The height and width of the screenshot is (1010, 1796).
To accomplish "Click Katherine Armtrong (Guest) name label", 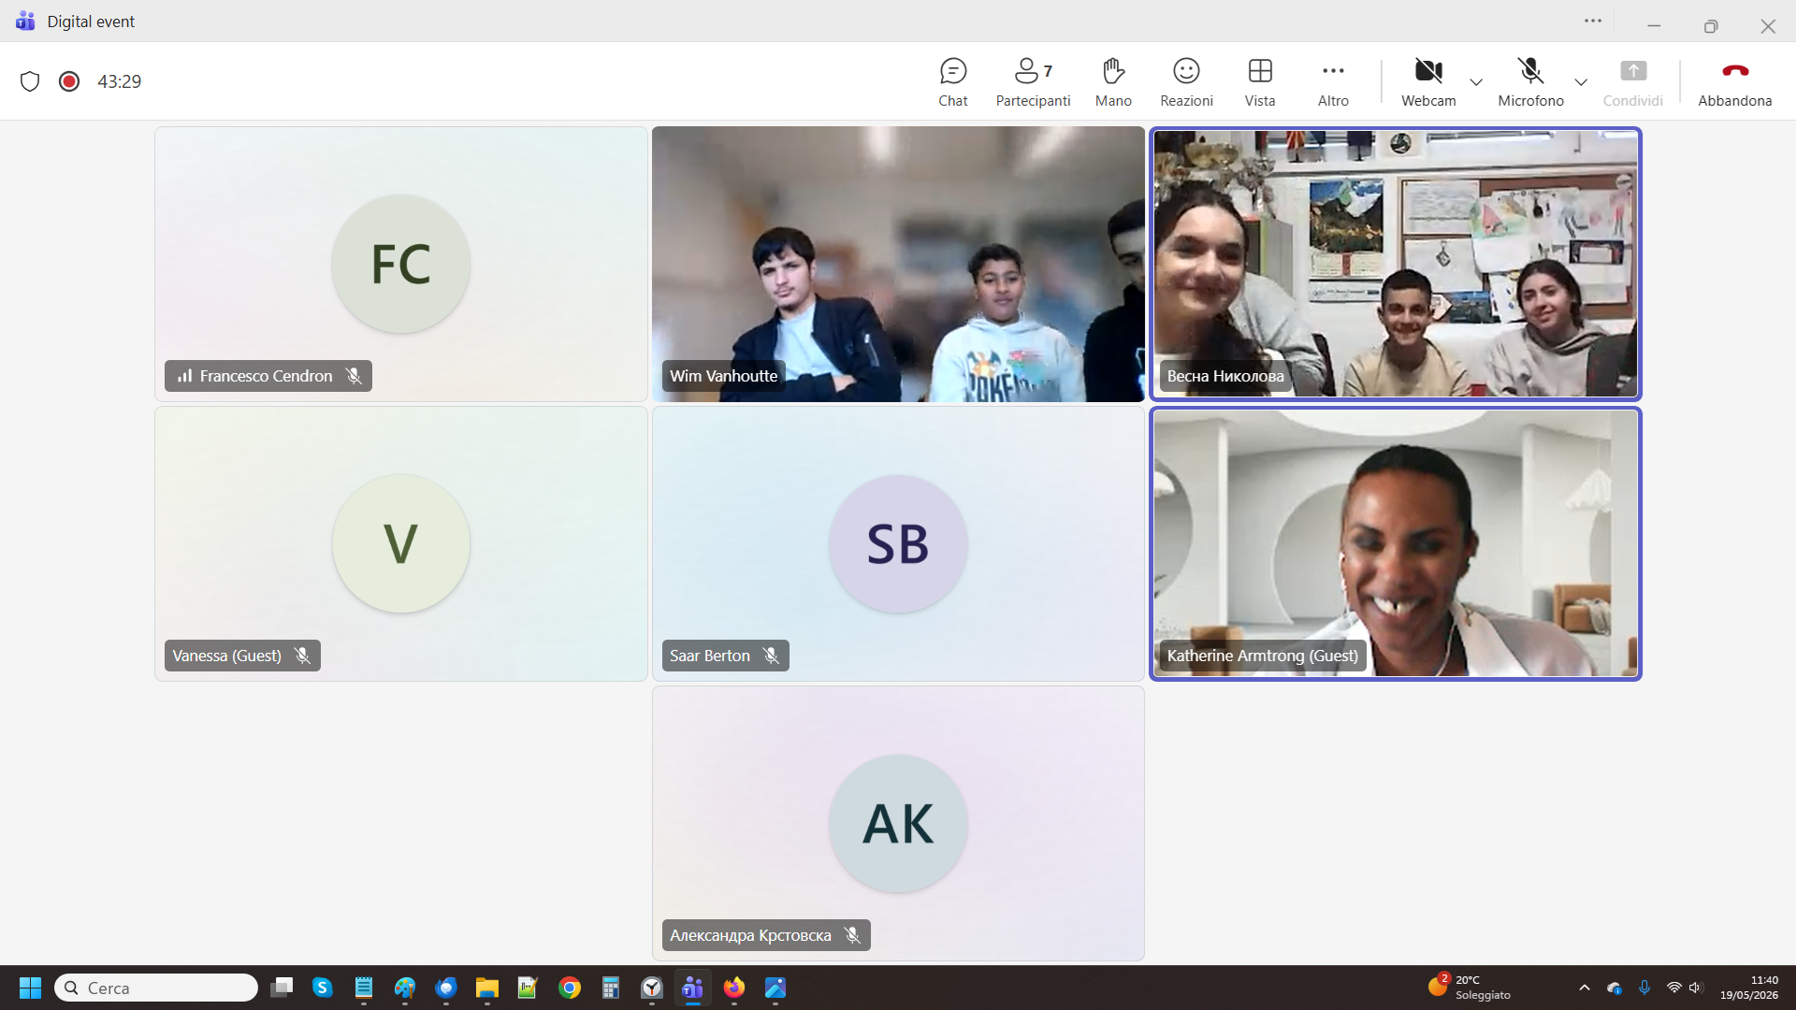I will [x=1262, y=656].
